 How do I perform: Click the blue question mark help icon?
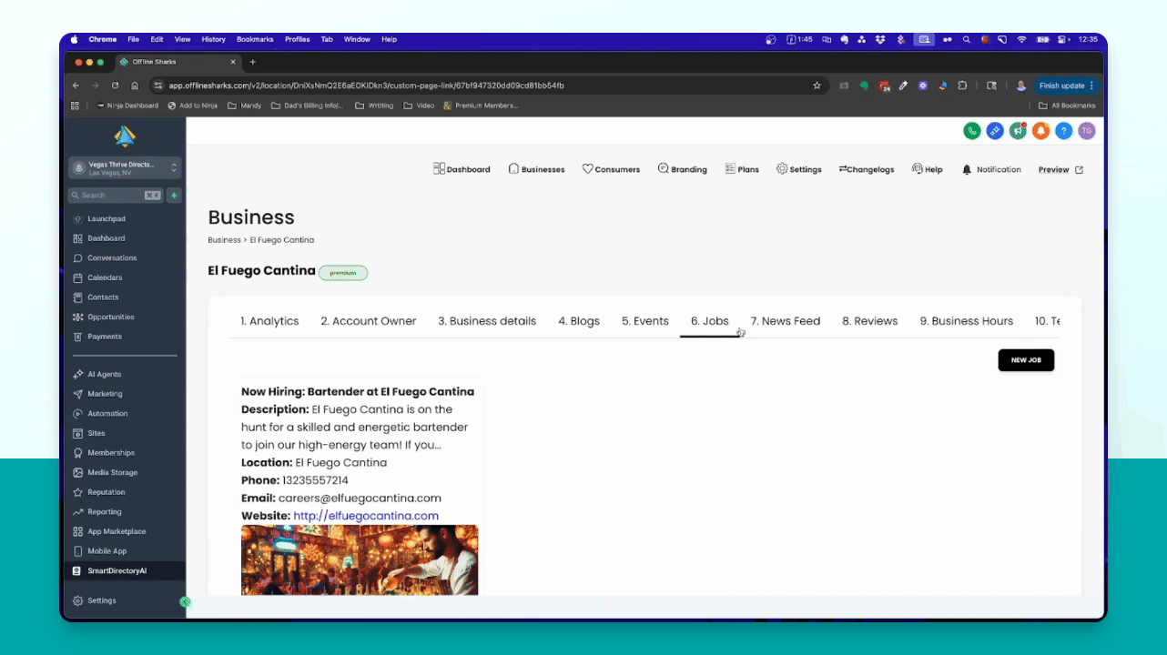[x=1063, y=131]
